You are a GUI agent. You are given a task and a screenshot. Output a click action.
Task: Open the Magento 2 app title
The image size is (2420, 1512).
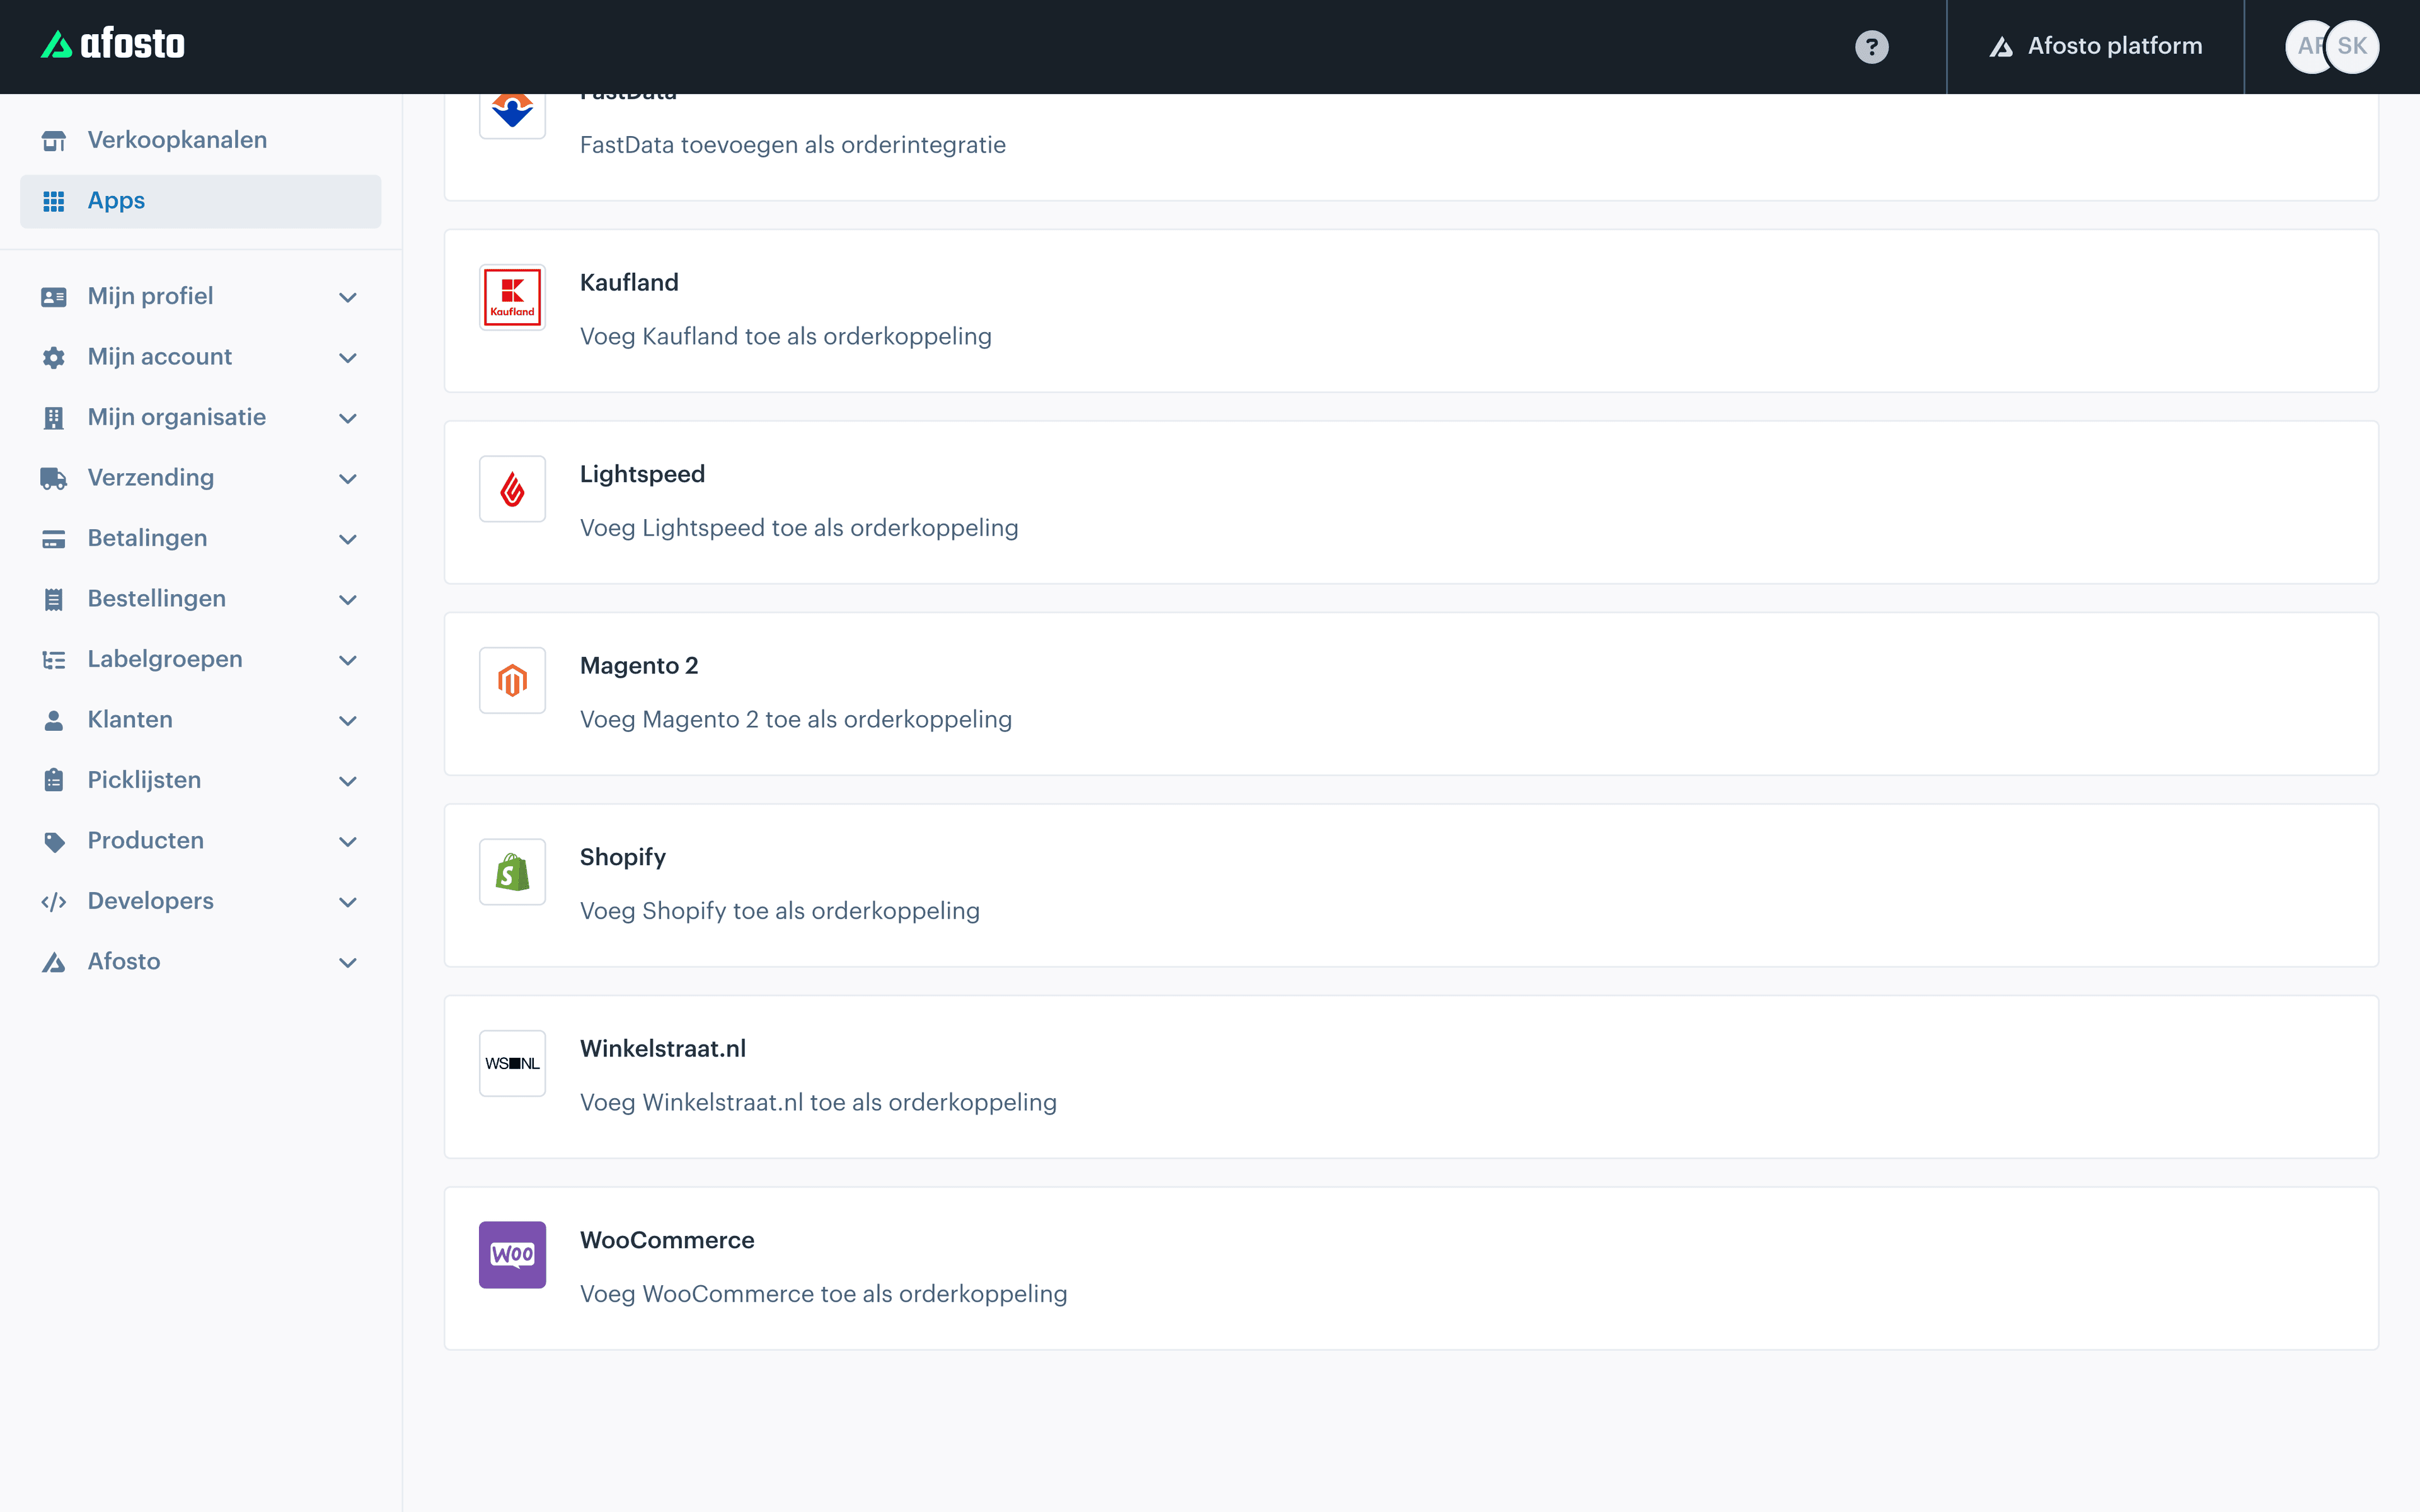pos(639,666)
